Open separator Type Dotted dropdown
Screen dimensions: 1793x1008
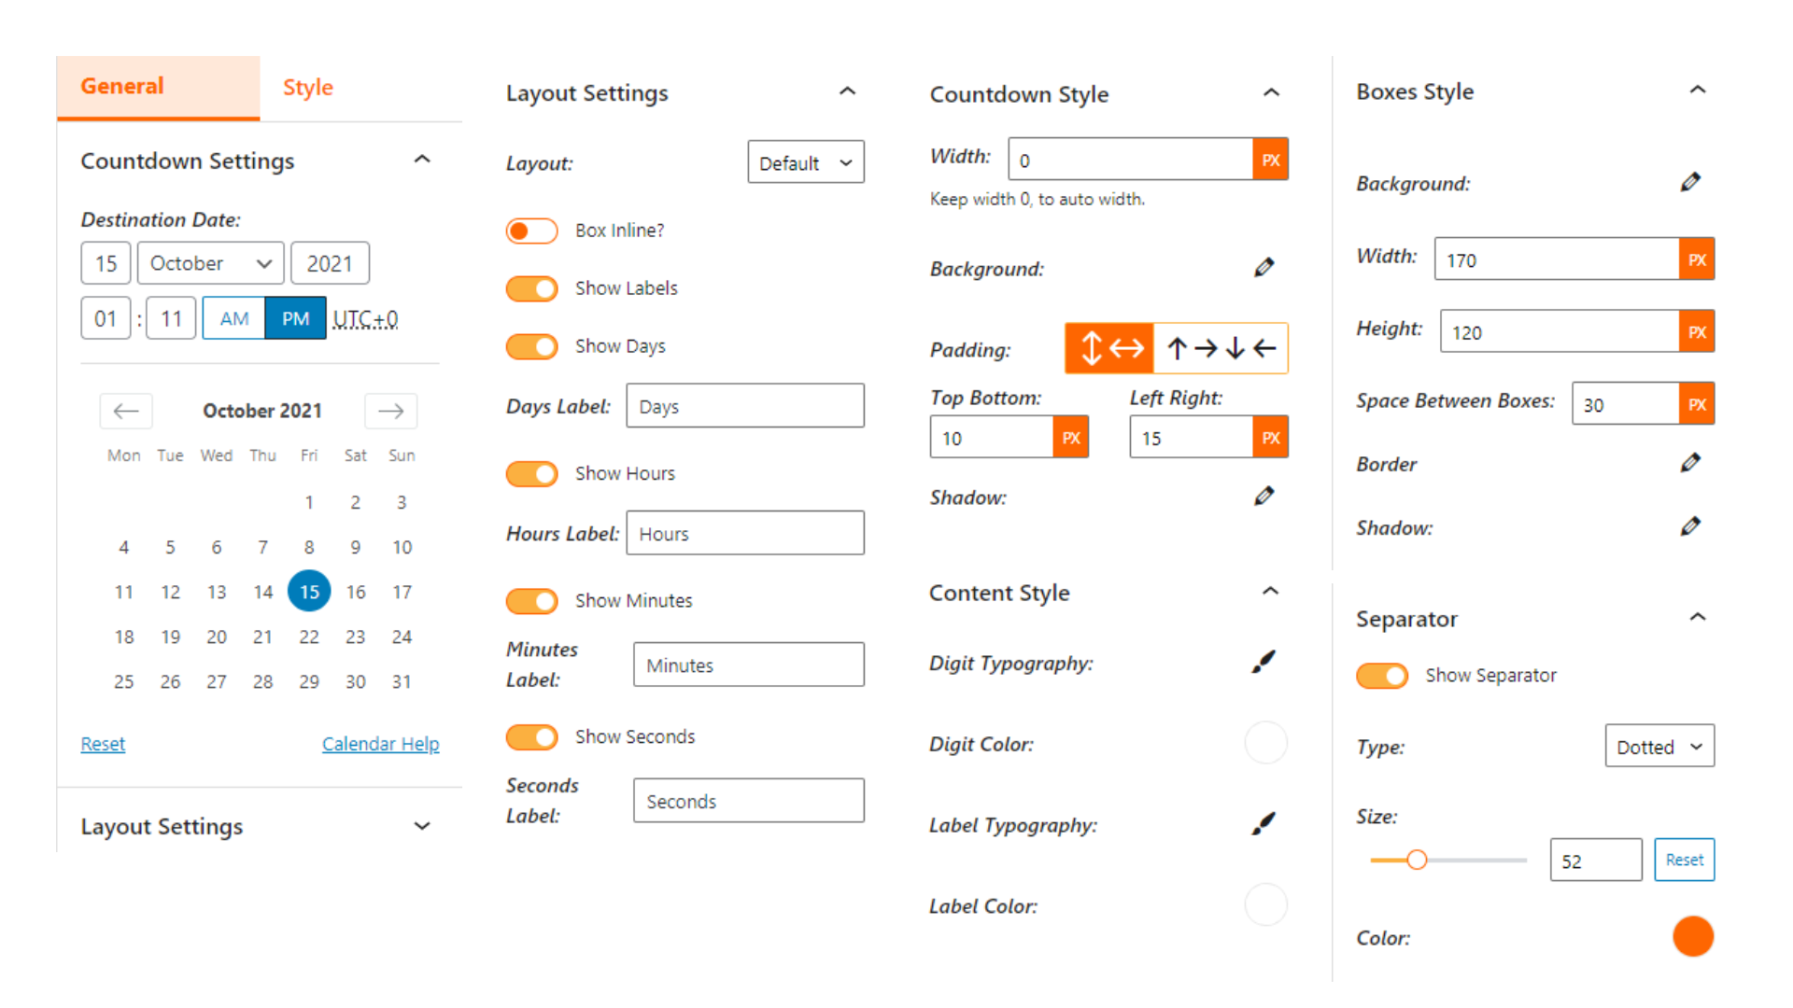(1659, 746)
